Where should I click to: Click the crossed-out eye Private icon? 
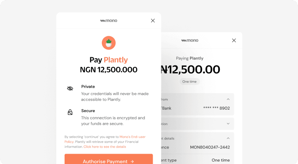pos(70,88)
